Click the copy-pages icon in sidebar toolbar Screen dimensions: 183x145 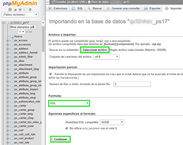25,9
